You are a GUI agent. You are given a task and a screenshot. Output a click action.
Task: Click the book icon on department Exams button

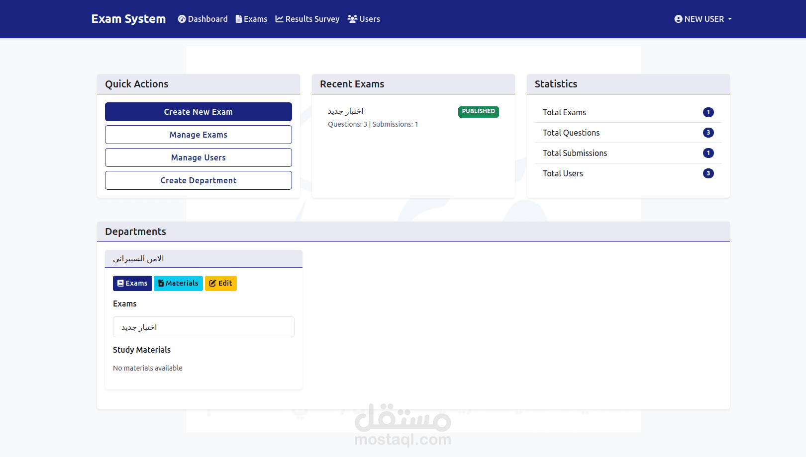(x=120, y=283)
